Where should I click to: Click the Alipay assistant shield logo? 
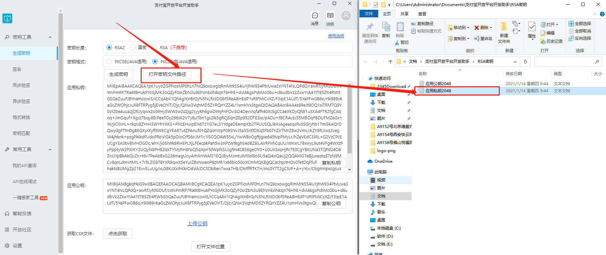click(7, 18)
